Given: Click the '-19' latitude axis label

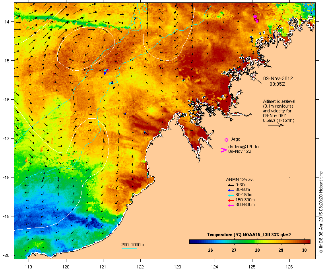Looking at the screenshot, I should coord(6,216).
